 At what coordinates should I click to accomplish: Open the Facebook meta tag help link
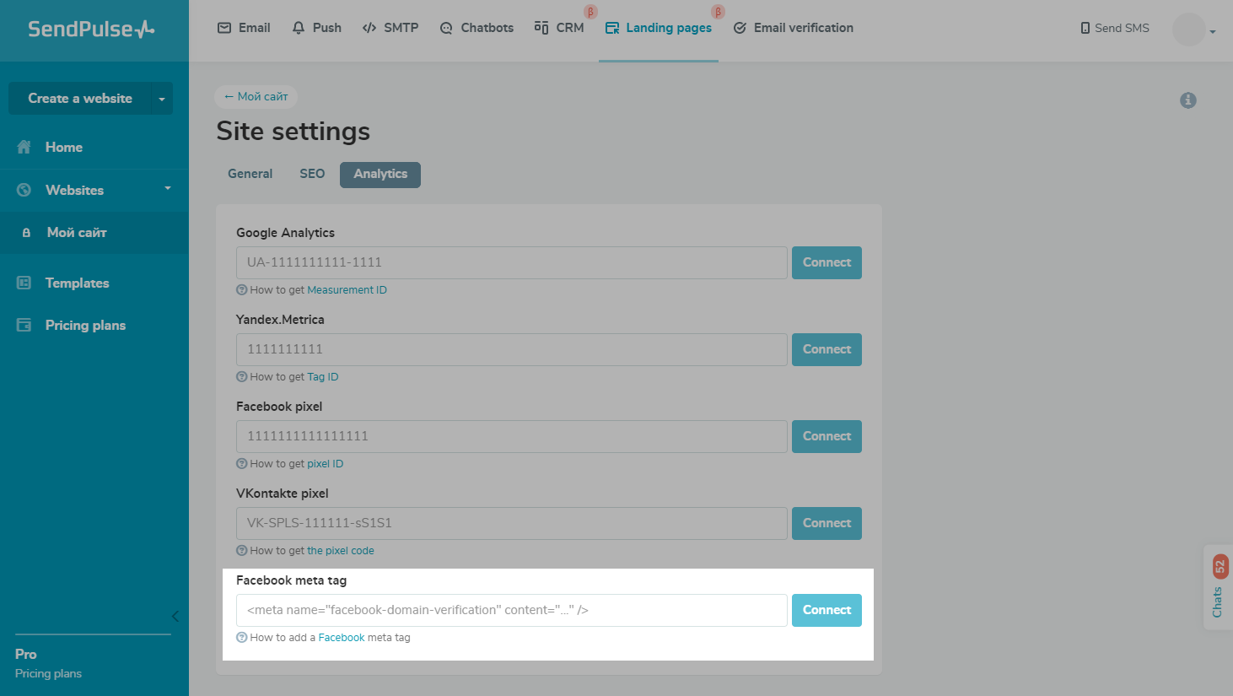[342, 638]
